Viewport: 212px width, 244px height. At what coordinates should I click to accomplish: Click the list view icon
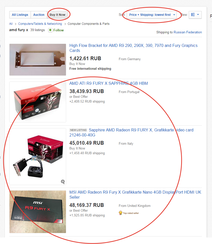[x=193, y=15]
